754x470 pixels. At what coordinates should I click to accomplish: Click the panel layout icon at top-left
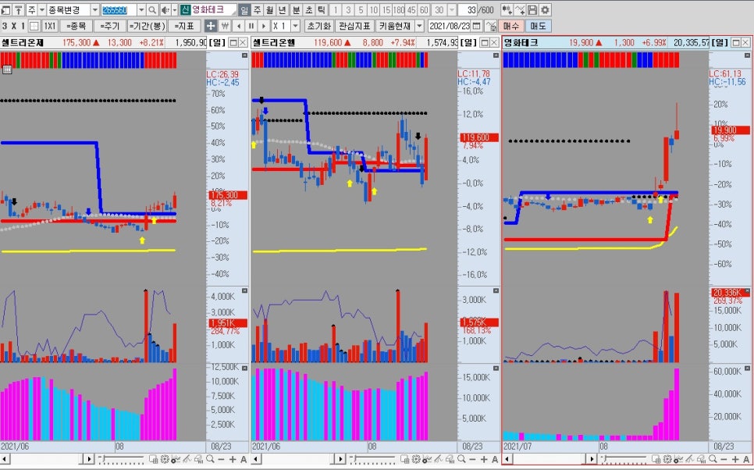[5, 9]
